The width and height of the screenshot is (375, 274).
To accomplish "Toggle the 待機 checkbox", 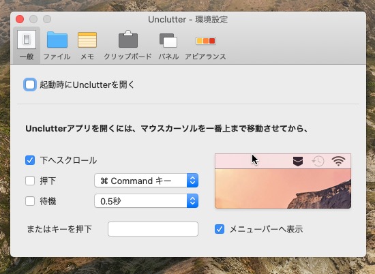I will pos(30,201).
